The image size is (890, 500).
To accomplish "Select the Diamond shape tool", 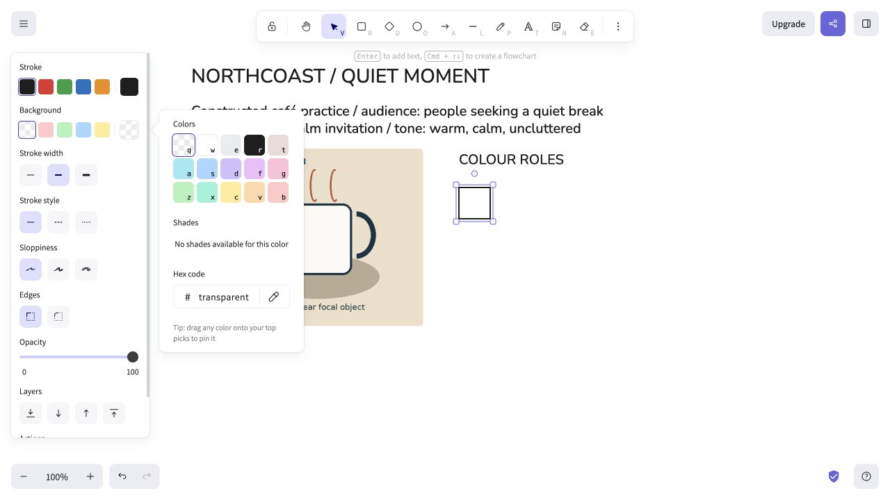I will coord(389,26).
